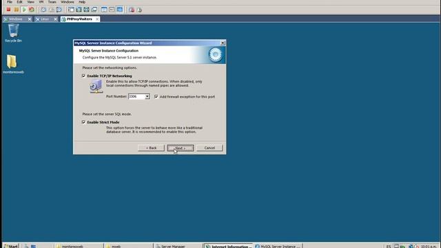Open the Snapshot Manager icon
The image size is (441, 248).
pos(59,10)
